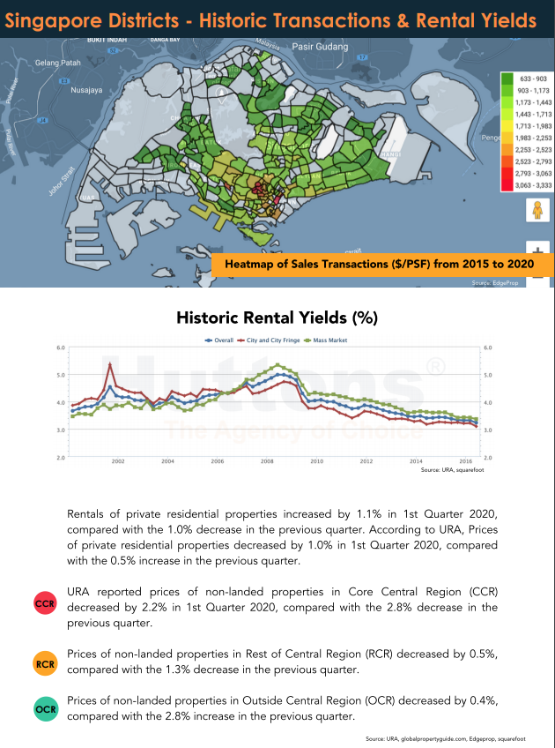Click the Source: URA, squarefoot chart credit

[452, 470]
